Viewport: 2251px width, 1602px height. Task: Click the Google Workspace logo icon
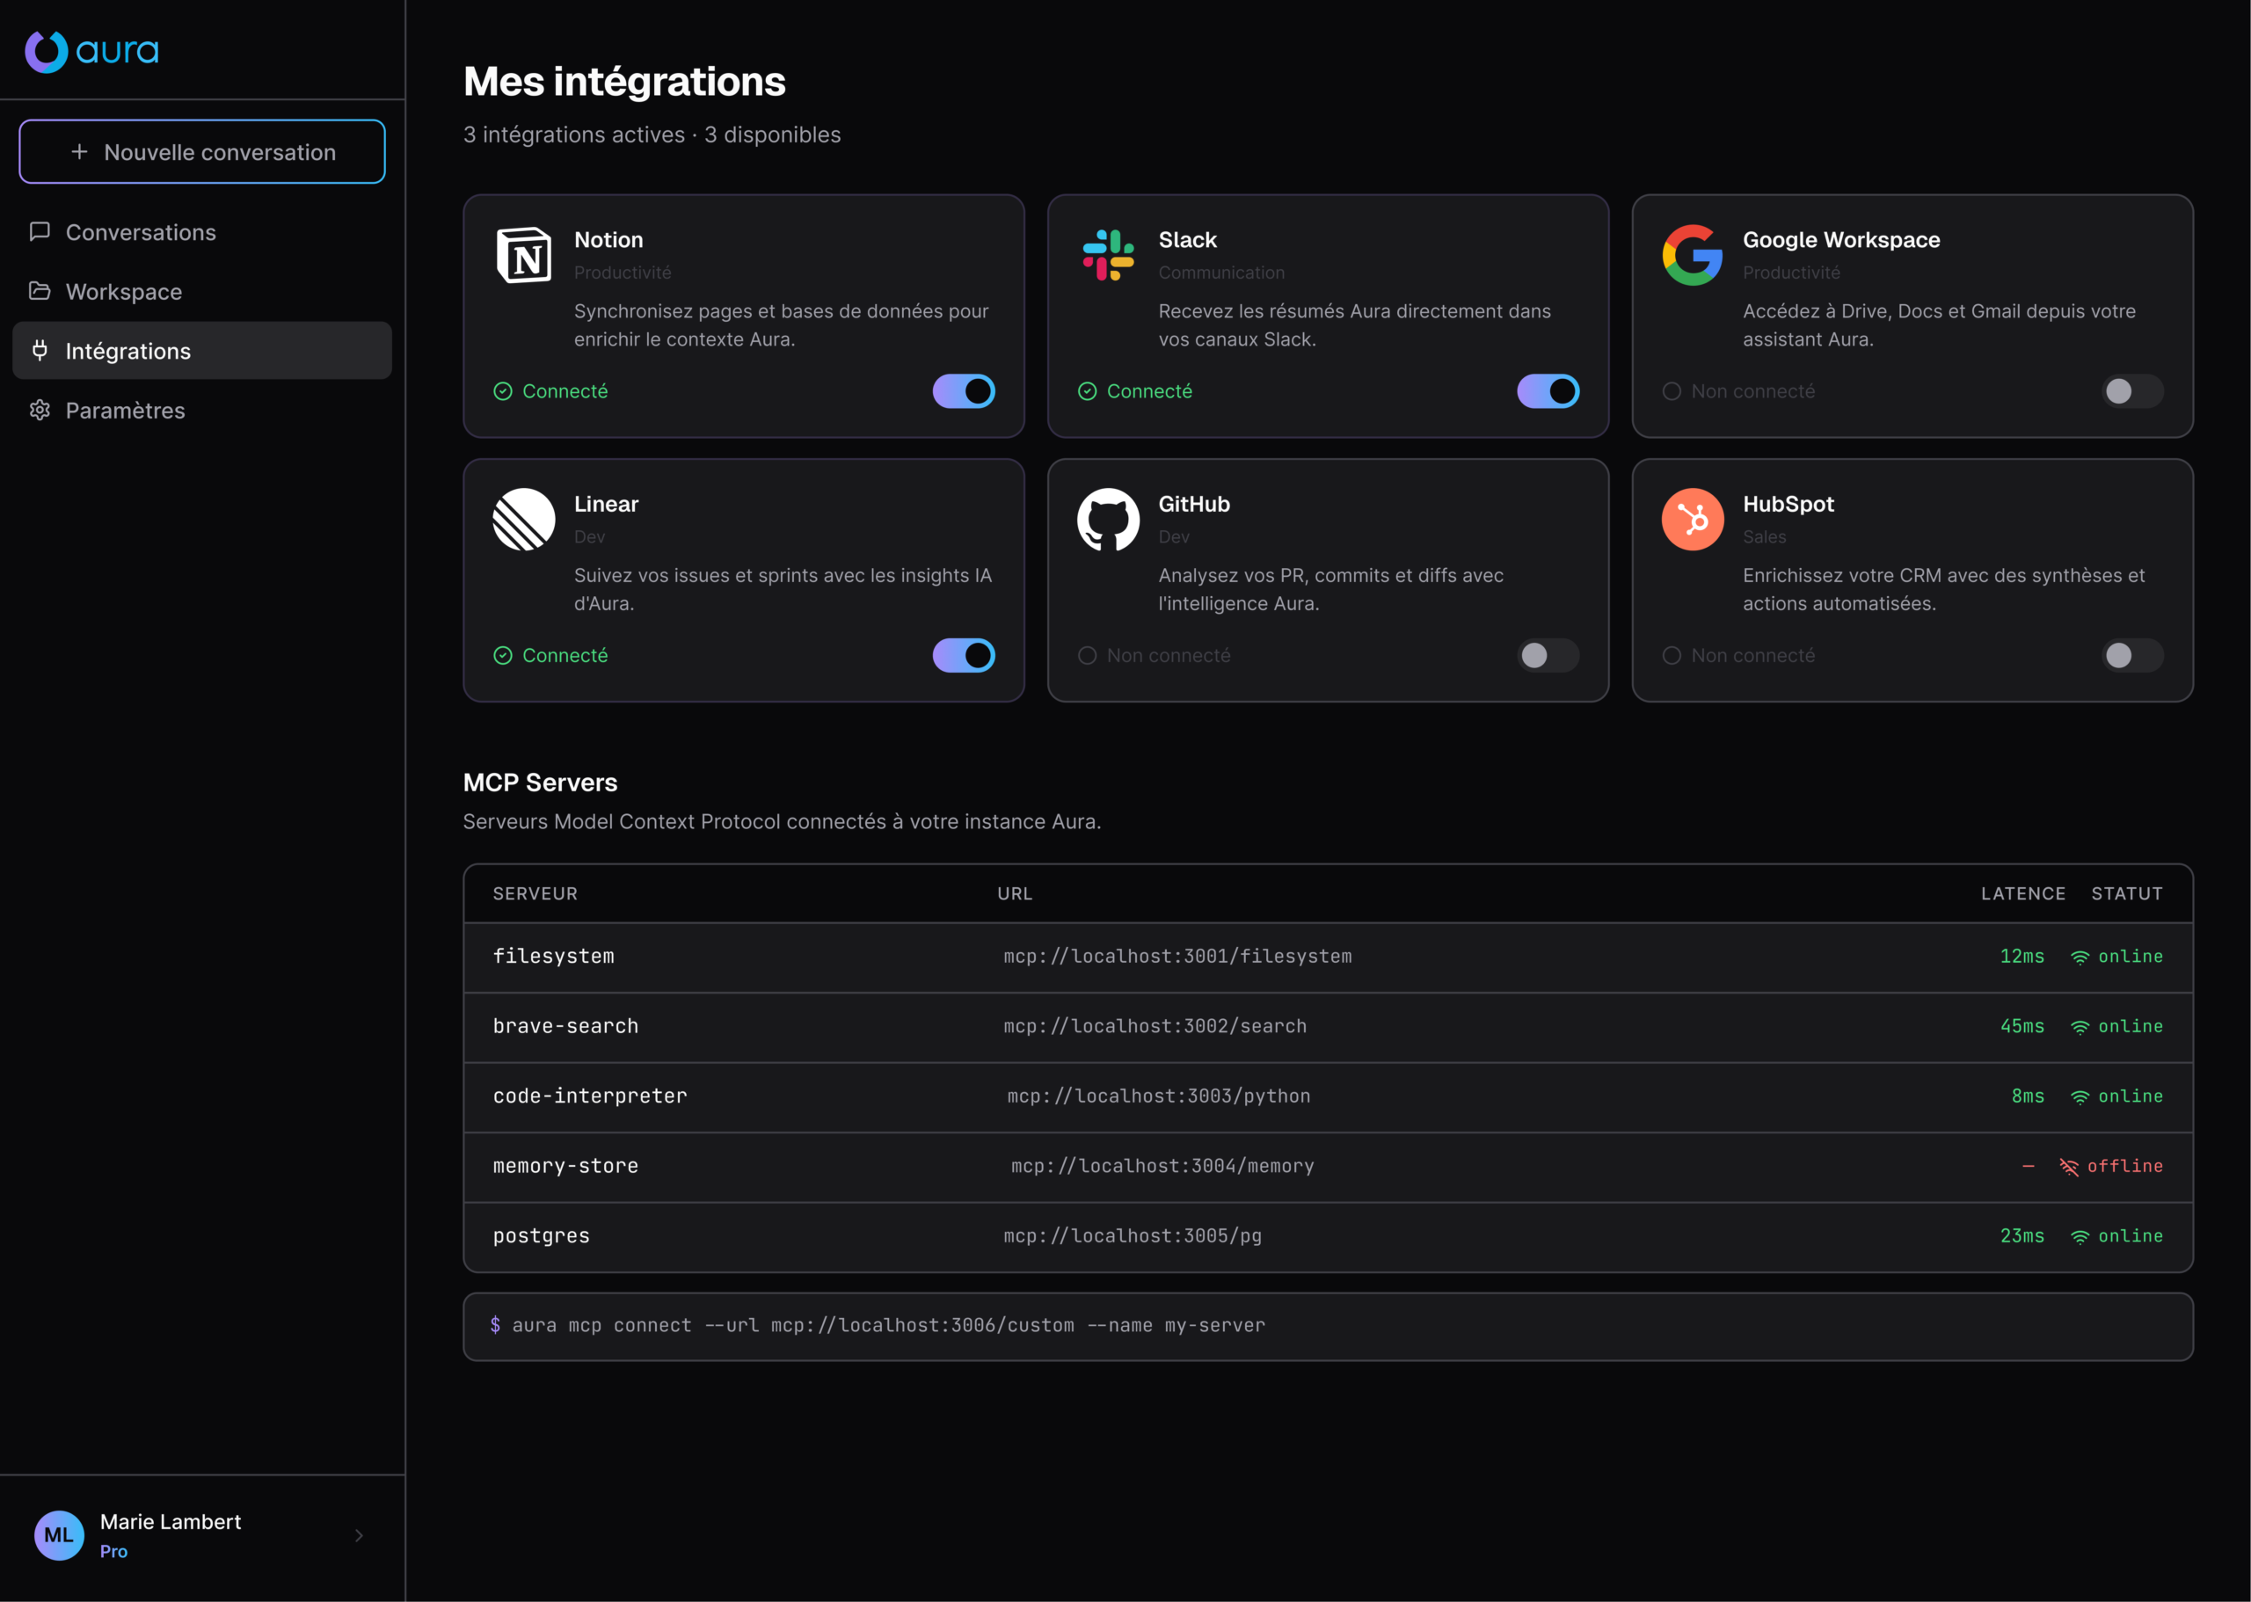pyautogui.click(x=1693, y=256)
